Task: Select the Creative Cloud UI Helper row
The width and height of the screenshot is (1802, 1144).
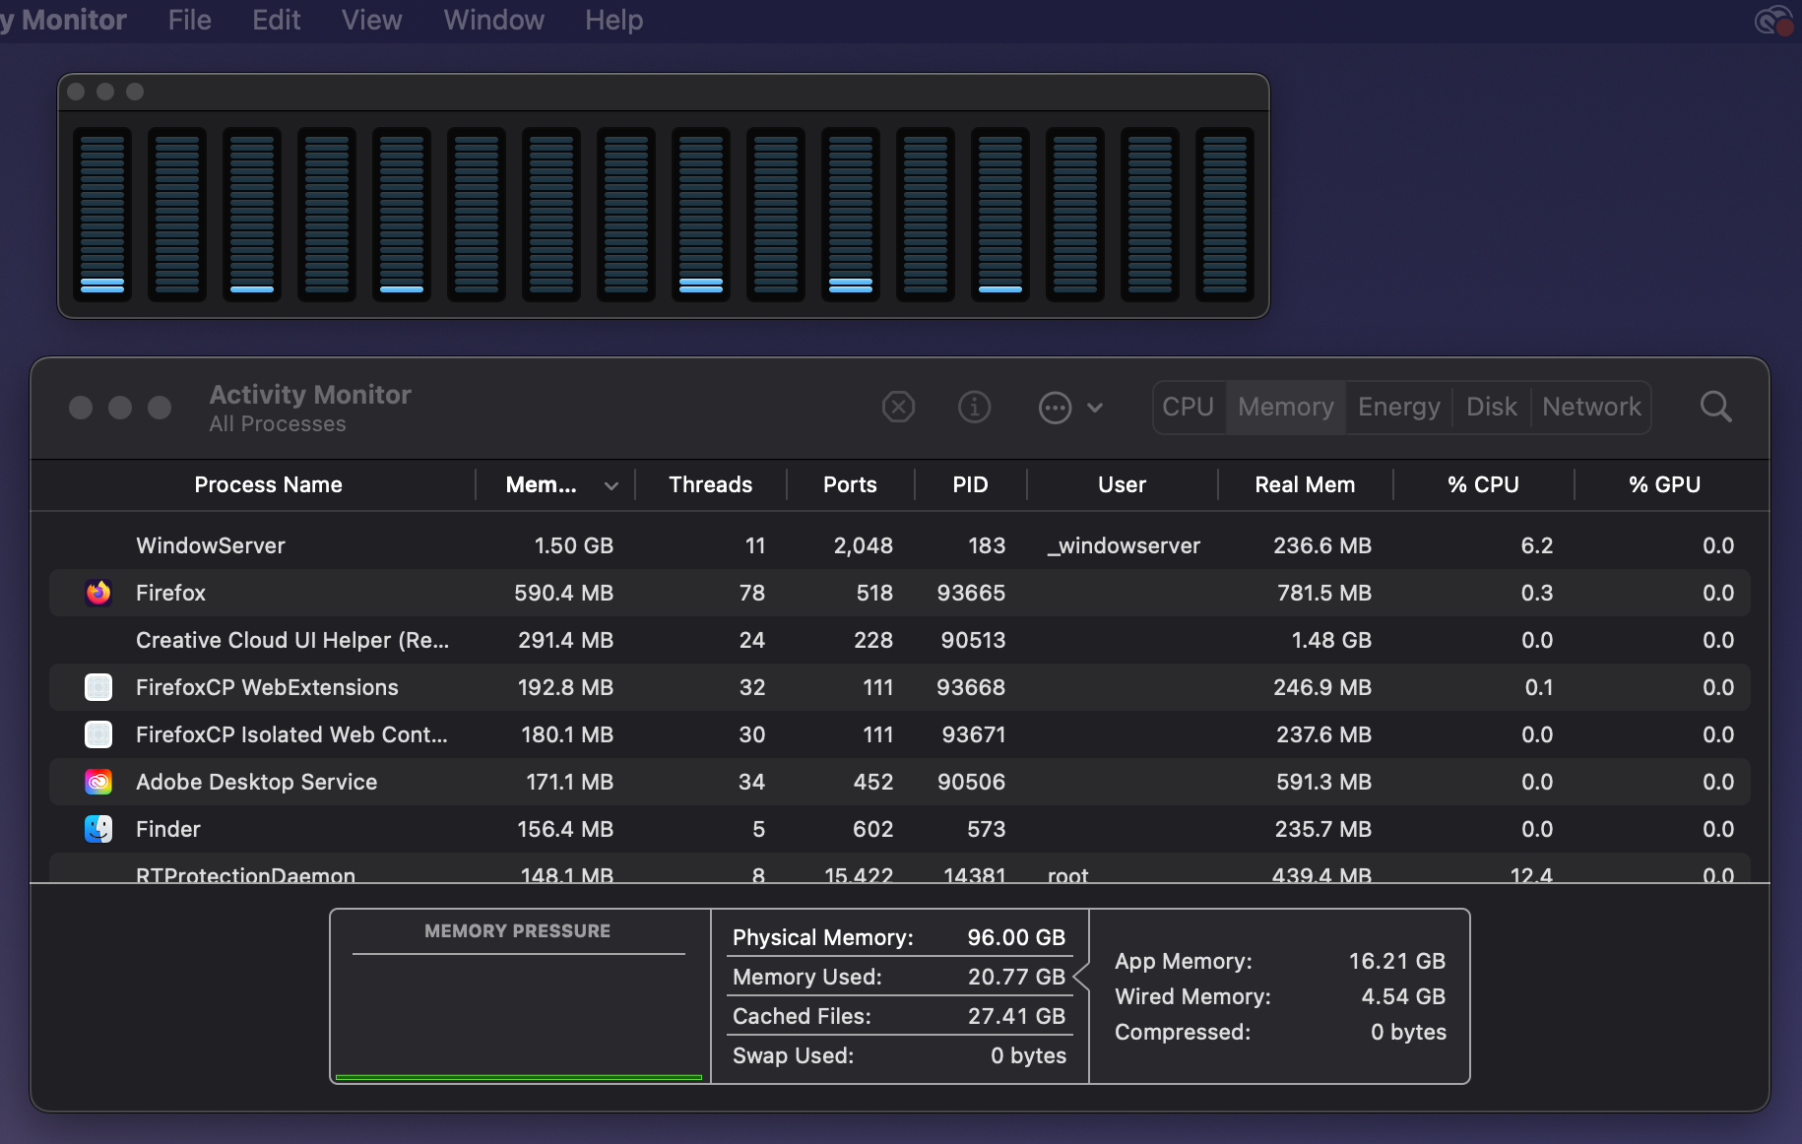Action: [900, 640]
